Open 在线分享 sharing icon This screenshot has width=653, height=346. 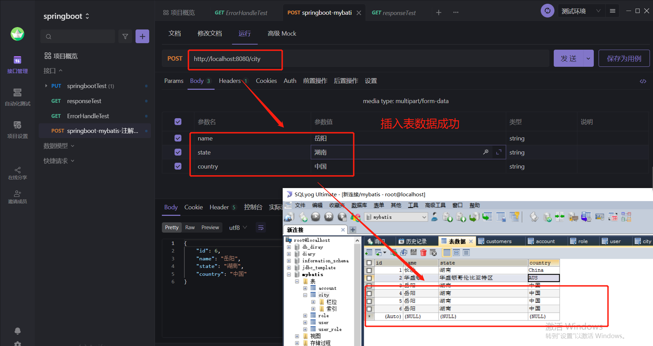coord(17,173)
